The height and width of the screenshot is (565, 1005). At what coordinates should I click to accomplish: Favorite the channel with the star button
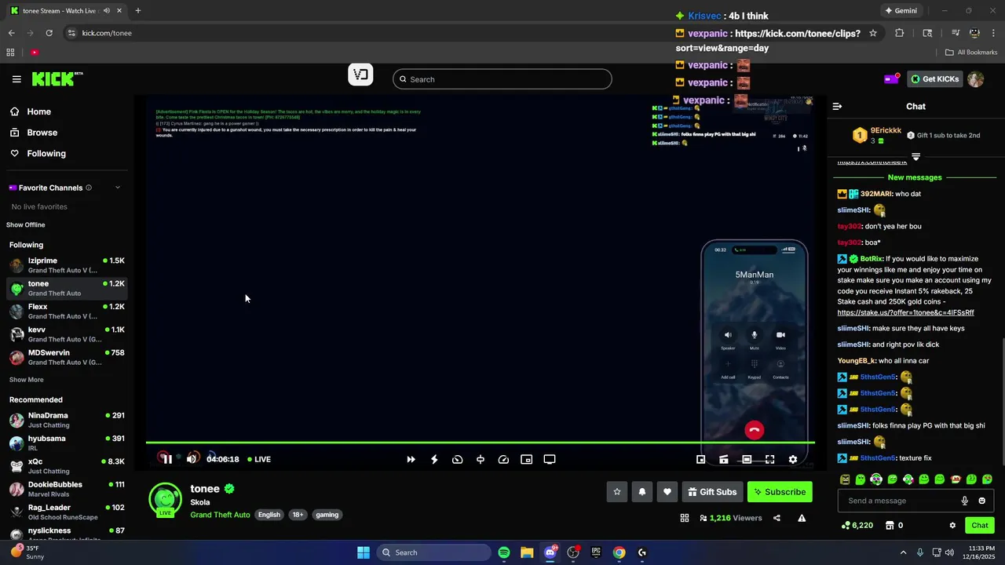(x=617, y=492)
